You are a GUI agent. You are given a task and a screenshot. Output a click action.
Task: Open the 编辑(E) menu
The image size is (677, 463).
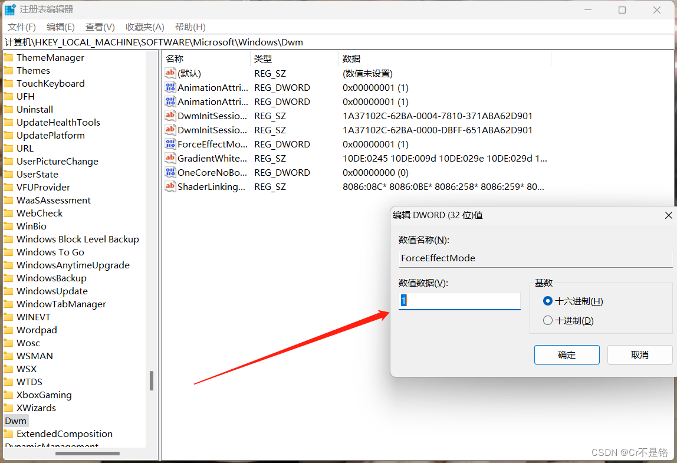(60, 27)
